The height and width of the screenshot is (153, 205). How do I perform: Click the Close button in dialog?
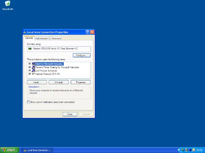pos(70,114)
